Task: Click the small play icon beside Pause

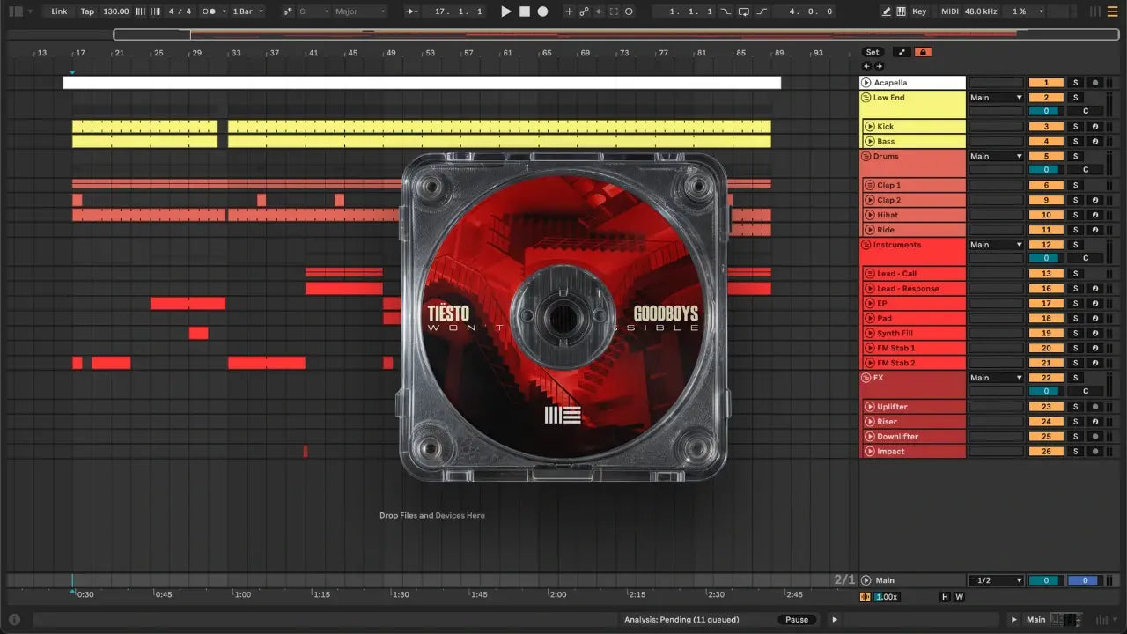Action: click(835, 619)
